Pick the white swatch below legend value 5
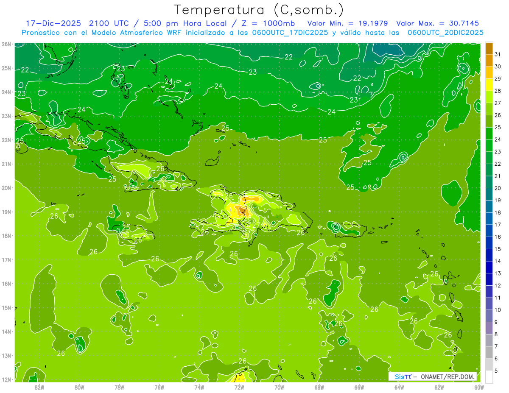509x393 pixels. [x=489, y=377]
